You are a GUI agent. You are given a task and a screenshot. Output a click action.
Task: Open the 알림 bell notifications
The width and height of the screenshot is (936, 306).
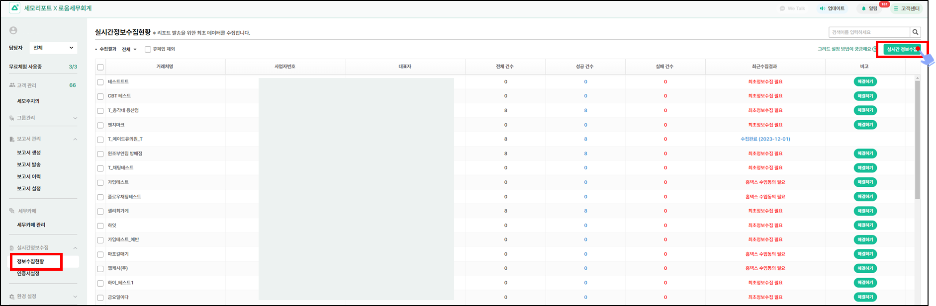click(864, 8)
